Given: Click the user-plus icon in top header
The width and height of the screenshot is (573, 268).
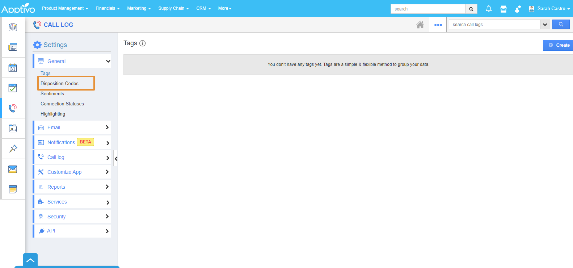Looking at the screenshot, I should pos(518,9).
